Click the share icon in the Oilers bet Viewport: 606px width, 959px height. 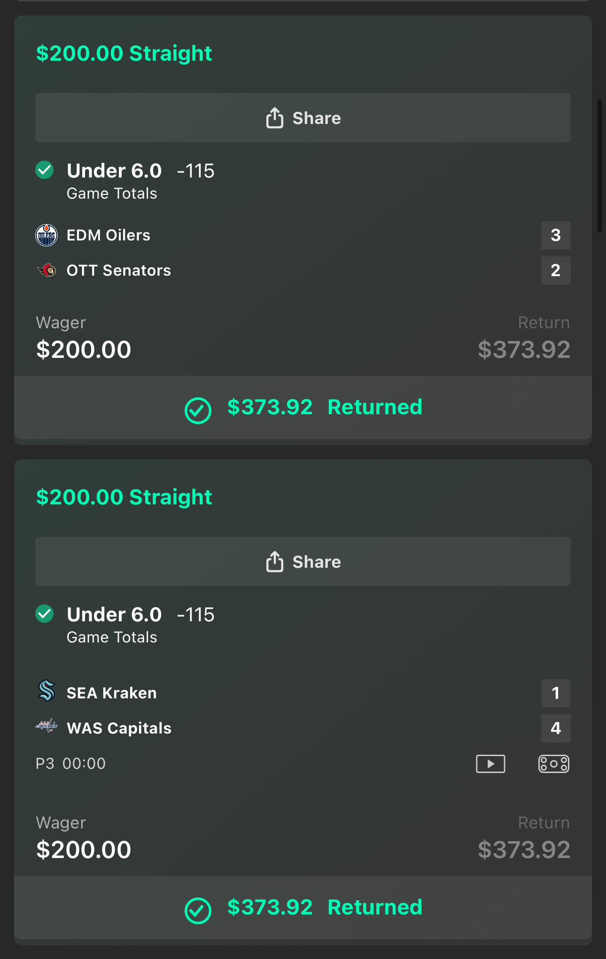pyautogui.click(x=275, y=118)
